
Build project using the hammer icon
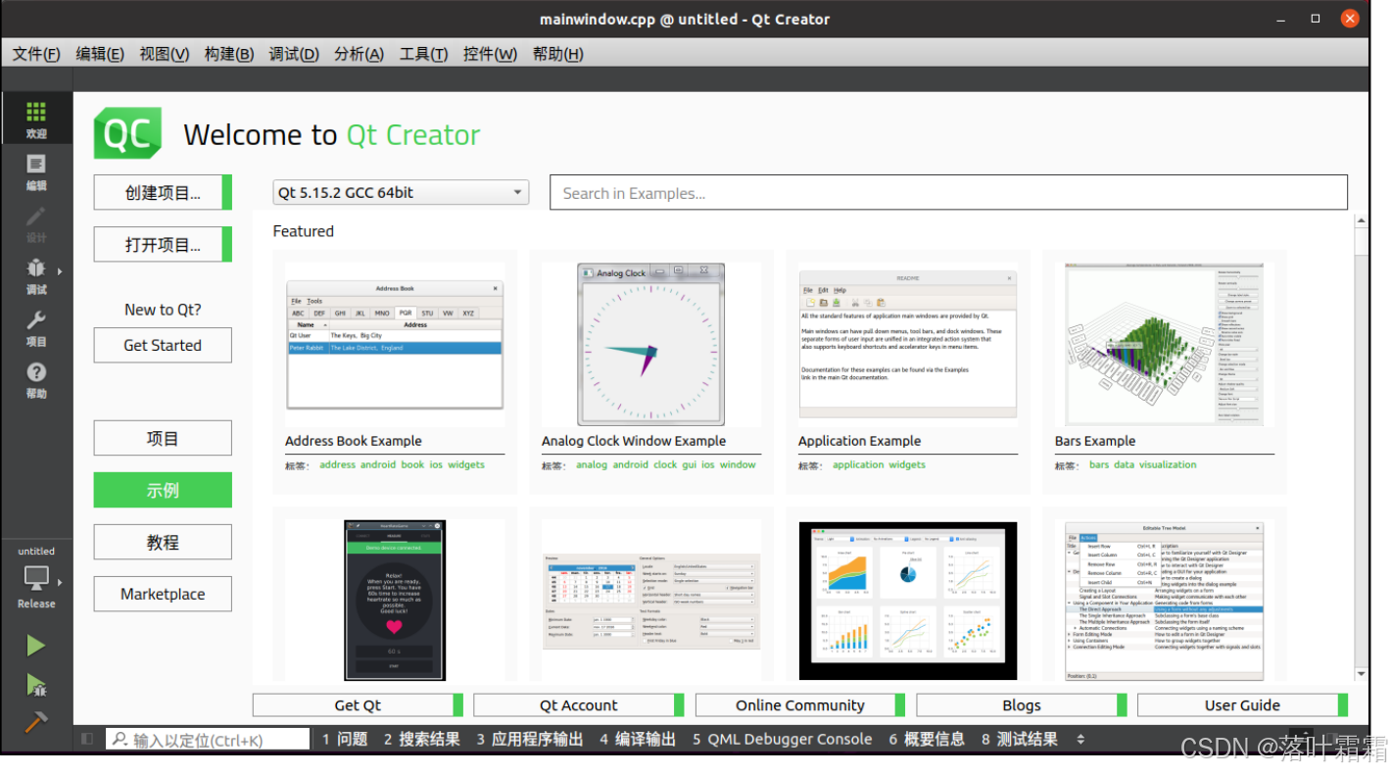[x=36, y=722]
